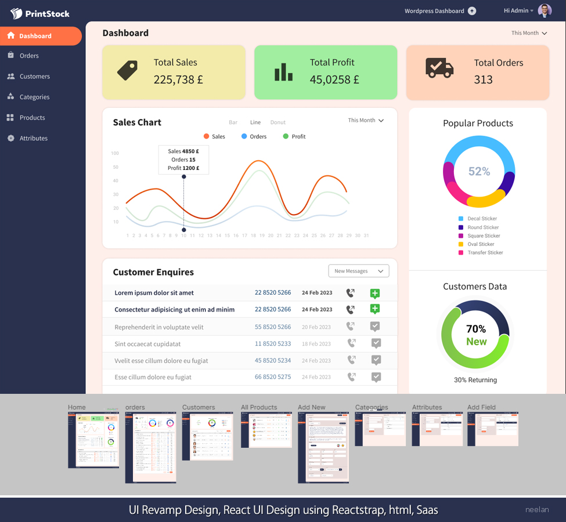Click green plus icon for Consectetur enquiry
Screen dimensions: 566x522
point(375,309)
